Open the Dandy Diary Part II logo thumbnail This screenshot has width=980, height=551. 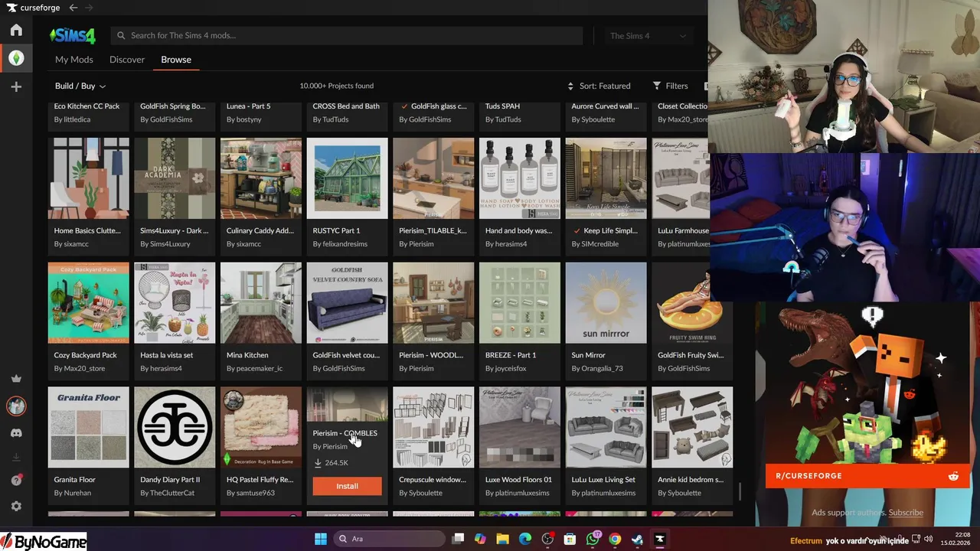click(175, 427)
